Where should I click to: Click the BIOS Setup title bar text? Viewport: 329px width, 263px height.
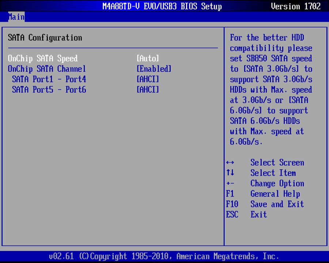(x=162, y=6)
